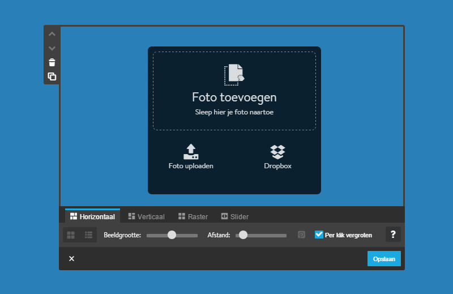453x294 pixels.
Task: Open help with the question mark button
Action: pyautogui.click(x=393, y=235)
